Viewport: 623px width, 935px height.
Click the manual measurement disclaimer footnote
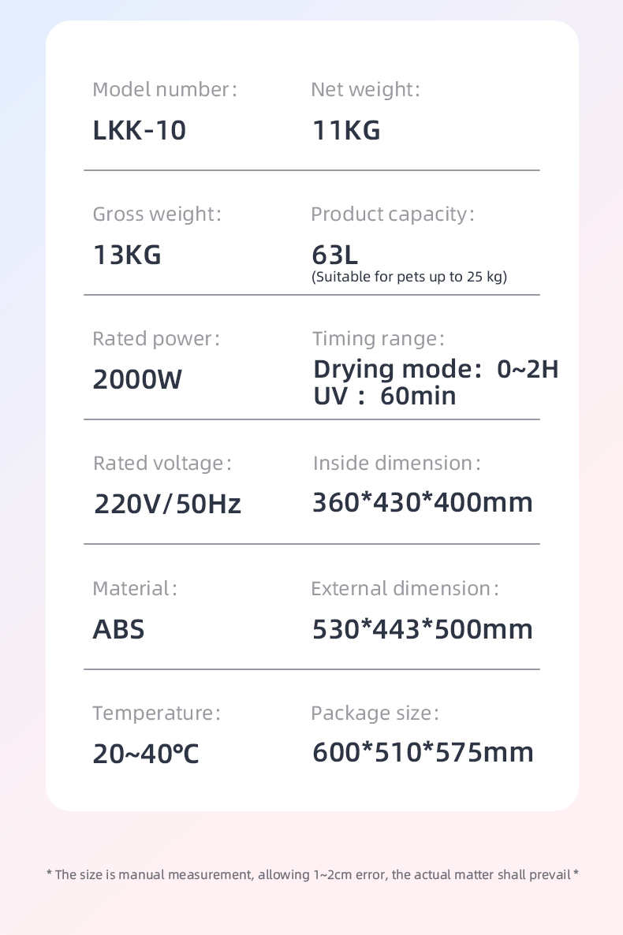[312, 874]
